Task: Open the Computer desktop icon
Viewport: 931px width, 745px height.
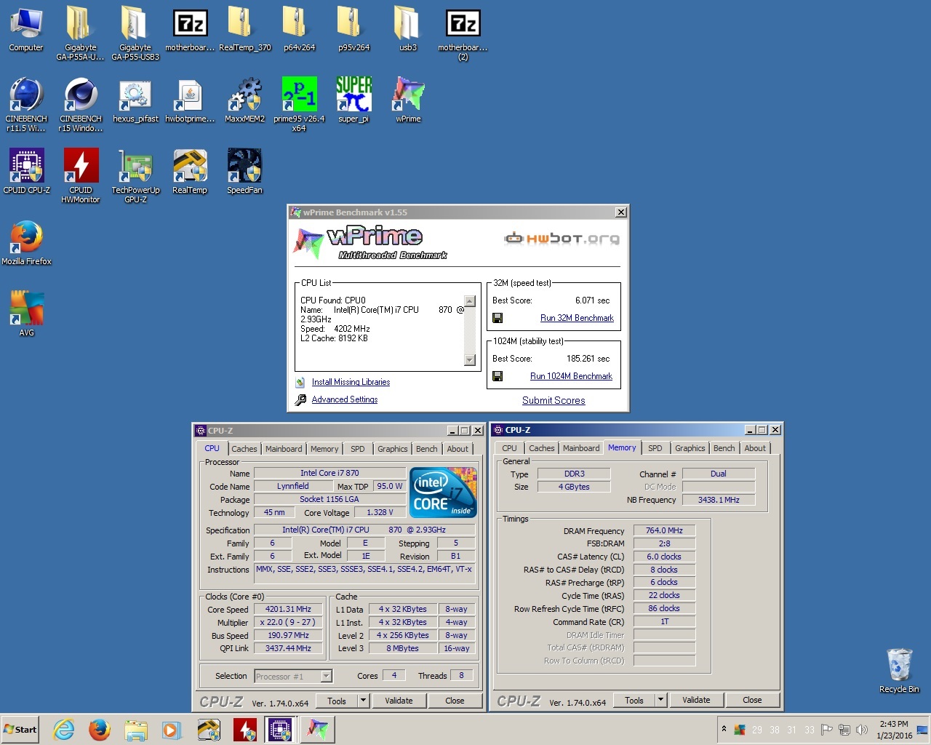Action: 26,30
